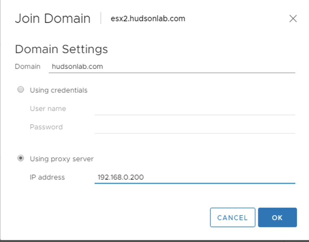Click the Domain field label
The image size is (309, 242).
(x=28, y=66)
